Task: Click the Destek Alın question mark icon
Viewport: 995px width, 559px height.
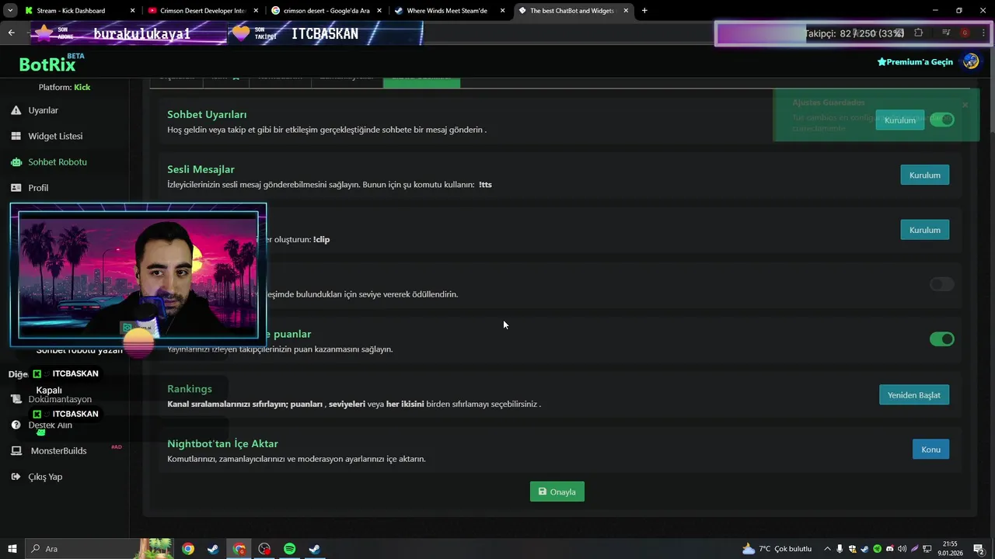Action: coord(16,425)
